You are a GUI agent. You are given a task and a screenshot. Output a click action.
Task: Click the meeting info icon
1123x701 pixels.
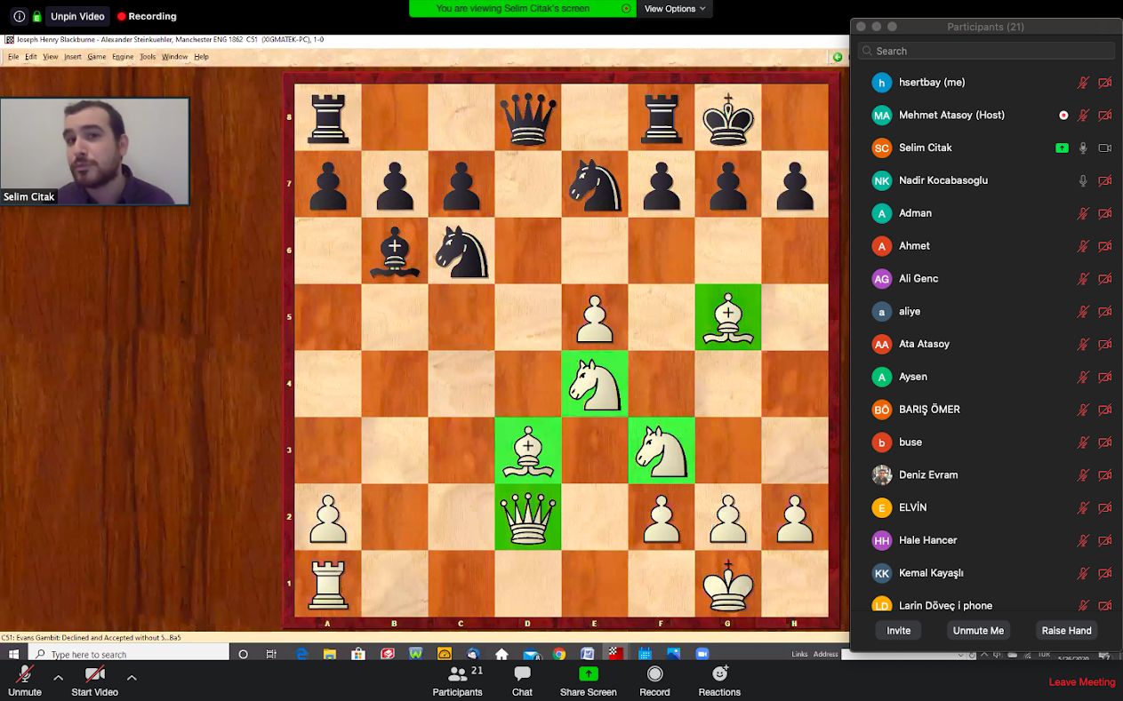[20, 16]
